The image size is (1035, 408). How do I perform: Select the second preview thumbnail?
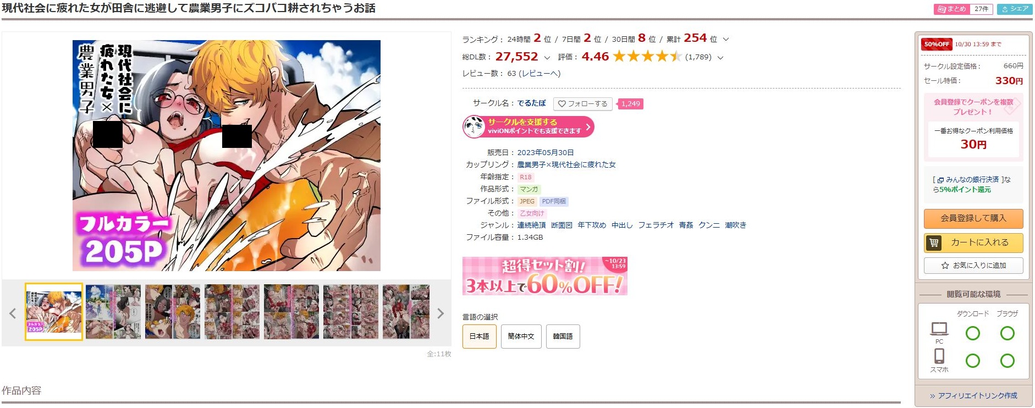[113, 312]
